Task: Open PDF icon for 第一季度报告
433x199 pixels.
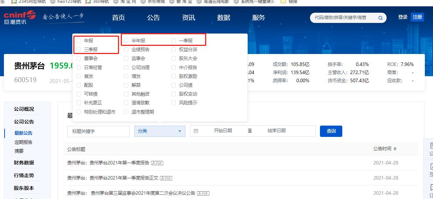Action: coord(157,163)
